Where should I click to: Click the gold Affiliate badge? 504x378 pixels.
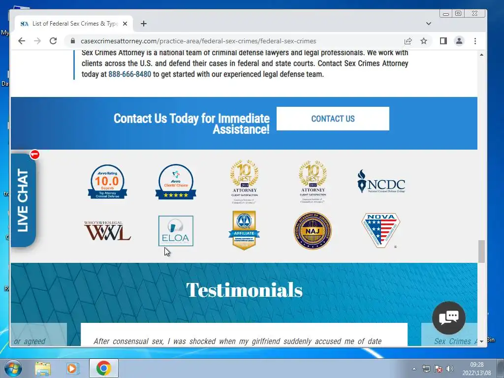[244, 230]
